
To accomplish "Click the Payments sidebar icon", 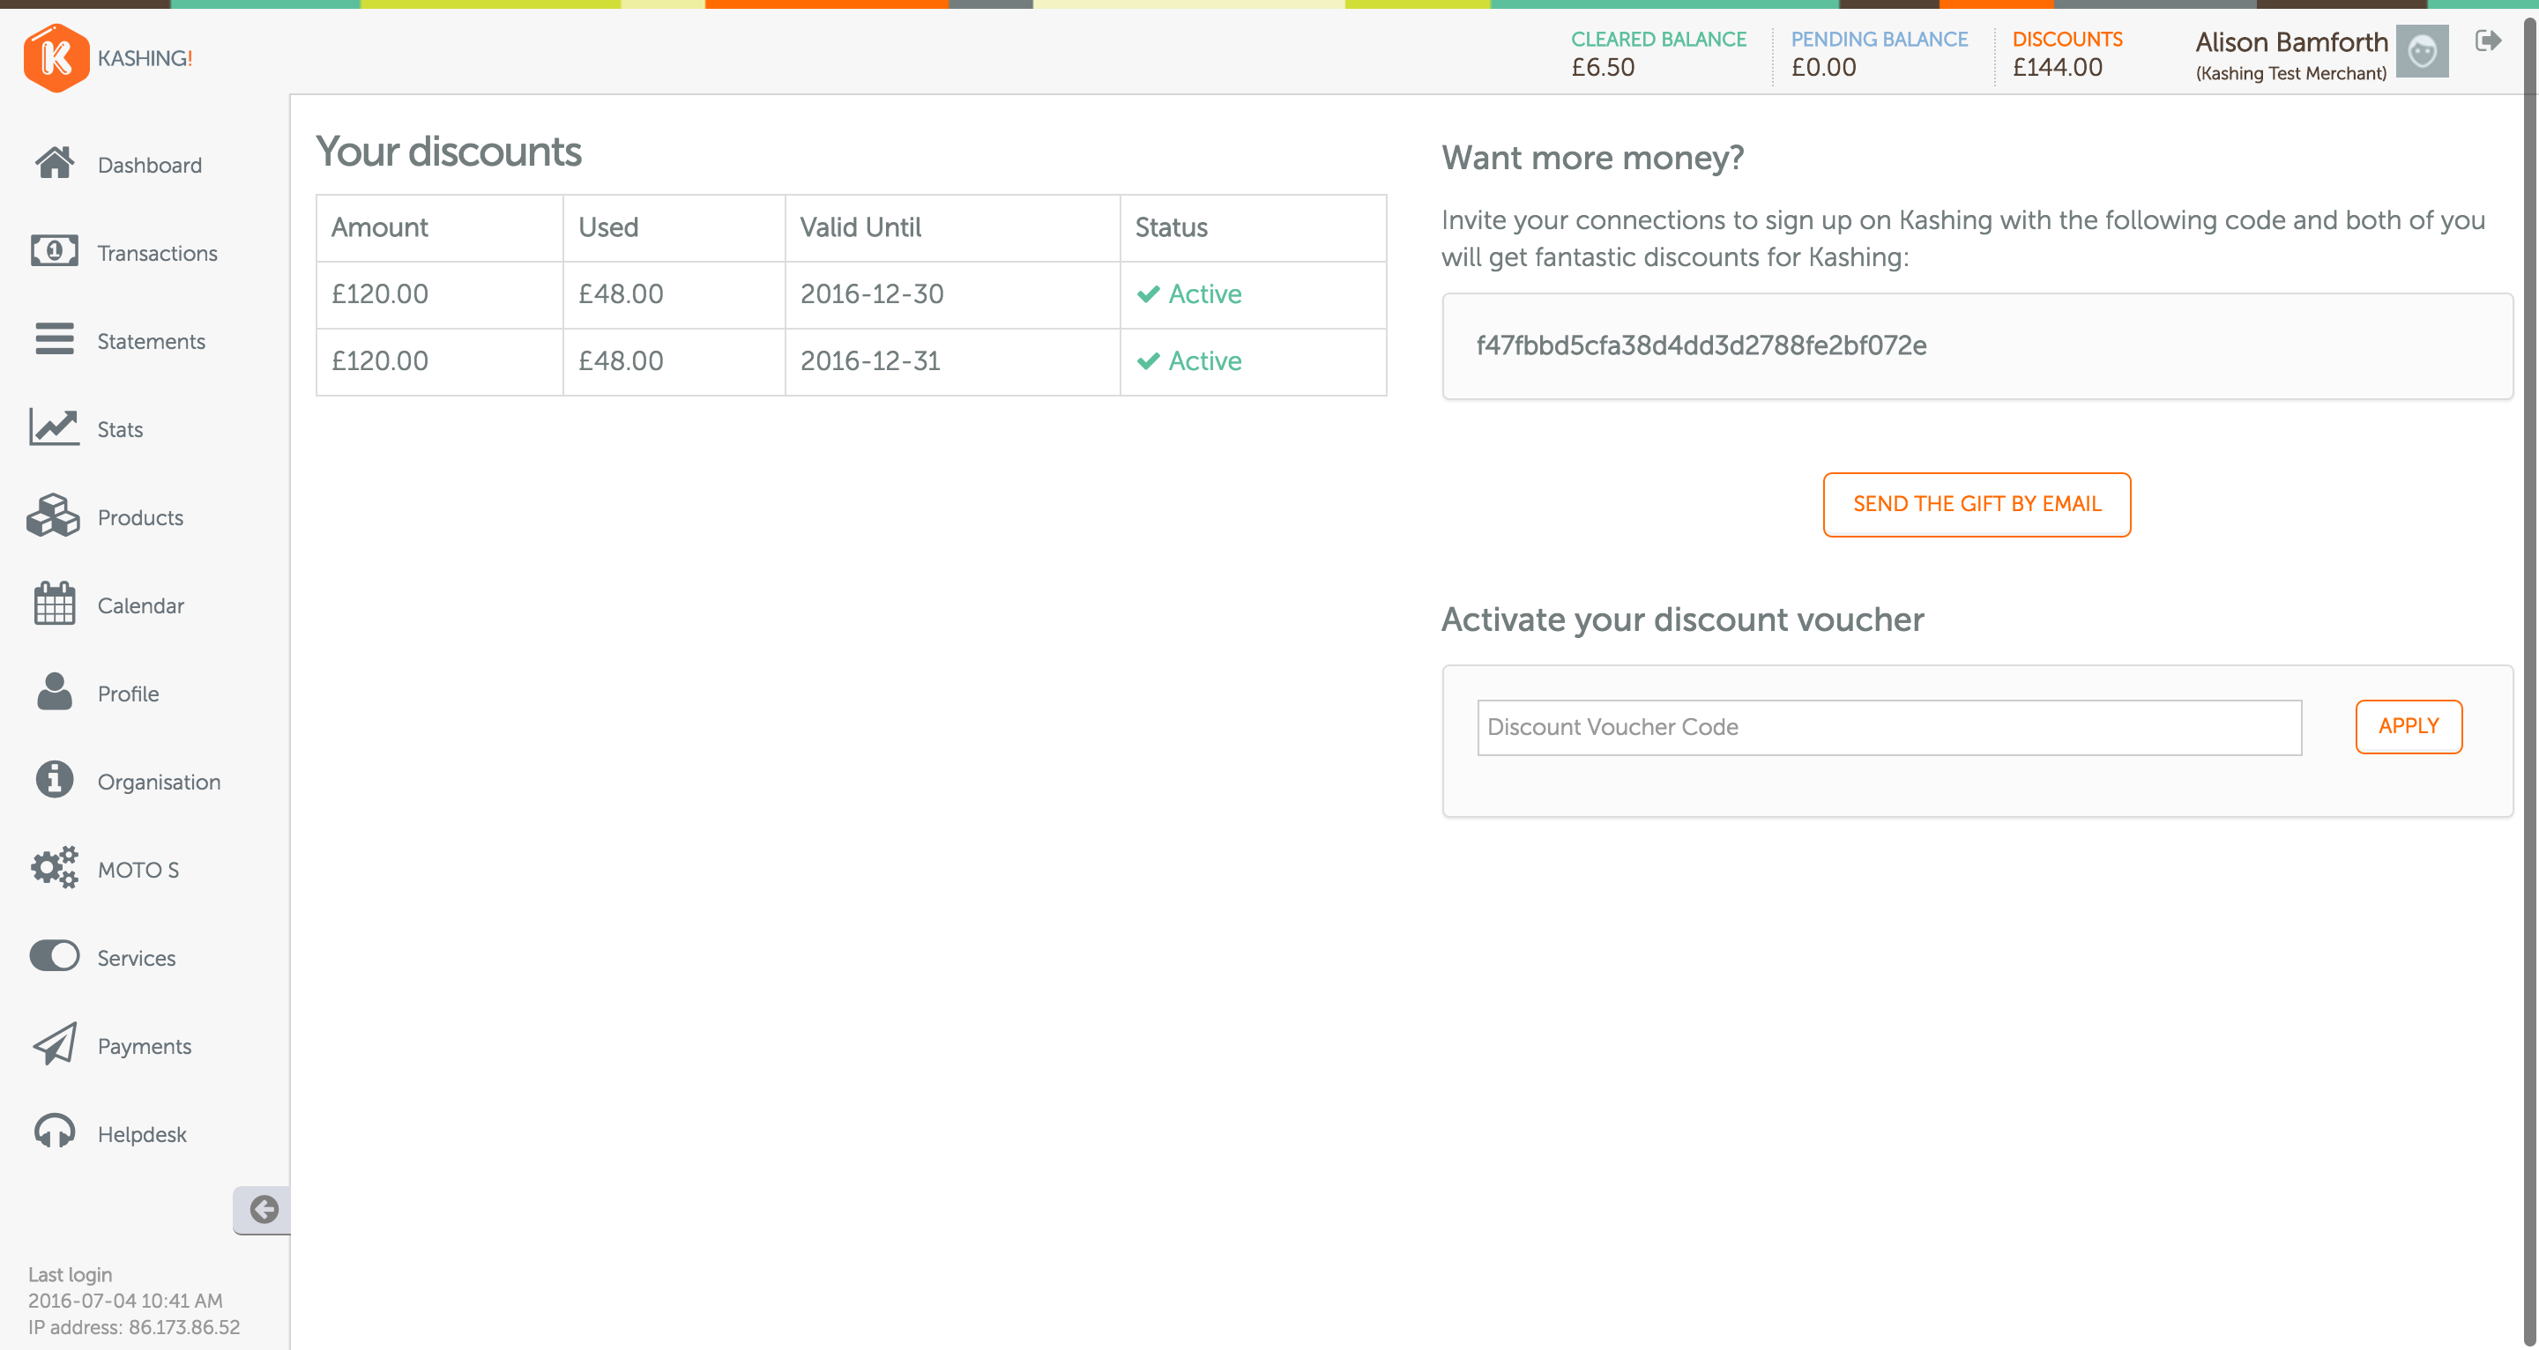I will point(56,1044).
